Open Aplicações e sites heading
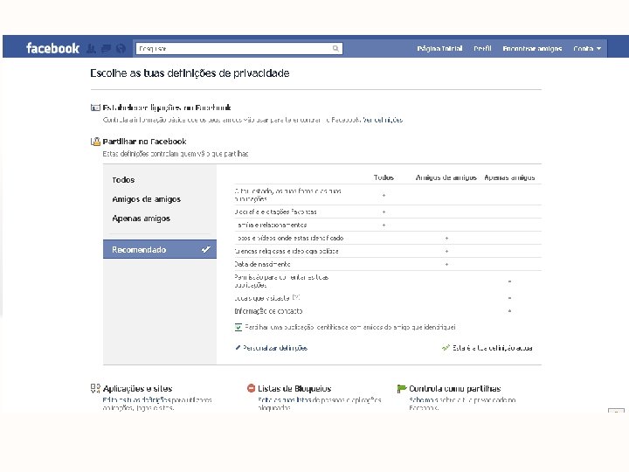The width and height of the screenshot is (629, 472). click(x=138, y=388)
